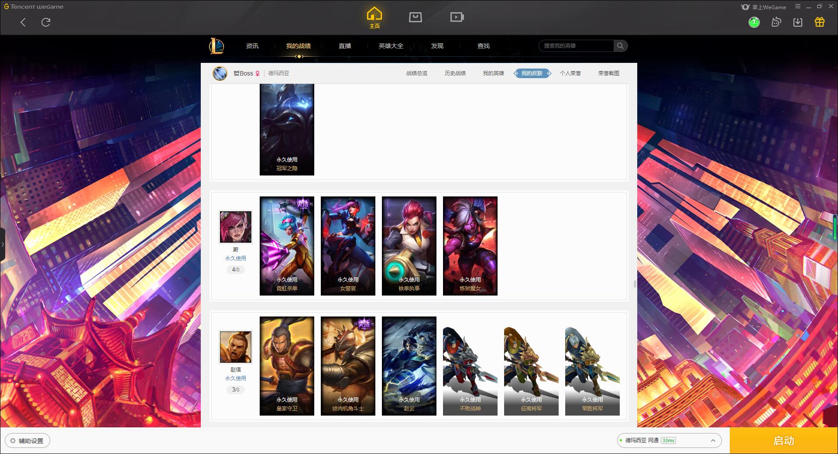Open the 常胜将军 skin card
The height and width of the screenshot is (454, 838).
click(x=592, y=366)
